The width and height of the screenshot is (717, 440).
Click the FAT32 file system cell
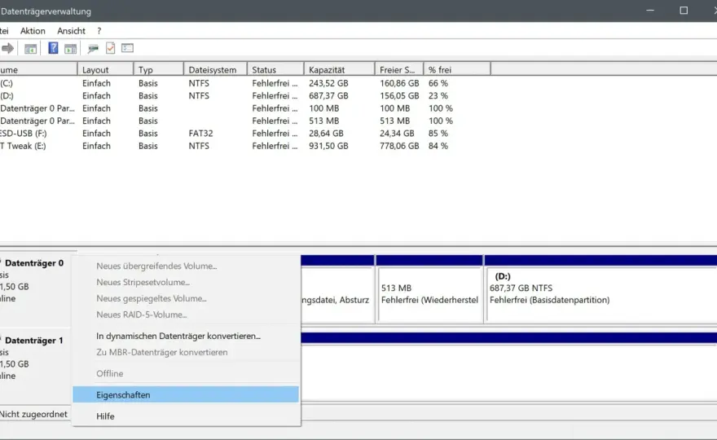pos(200,133)
